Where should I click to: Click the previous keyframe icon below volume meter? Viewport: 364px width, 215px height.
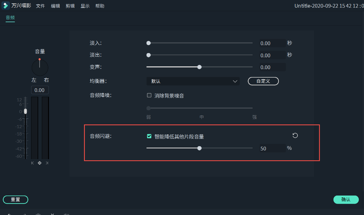pyautogui.click(x=32, y=163)
